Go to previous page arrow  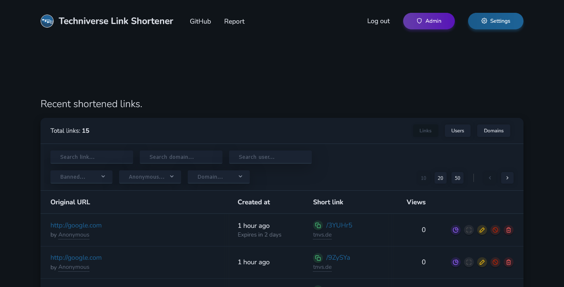(x=490, y=178)
